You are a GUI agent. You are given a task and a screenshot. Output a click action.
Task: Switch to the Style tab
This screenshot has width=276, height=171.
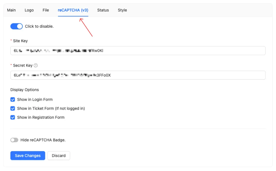point(122,10)
